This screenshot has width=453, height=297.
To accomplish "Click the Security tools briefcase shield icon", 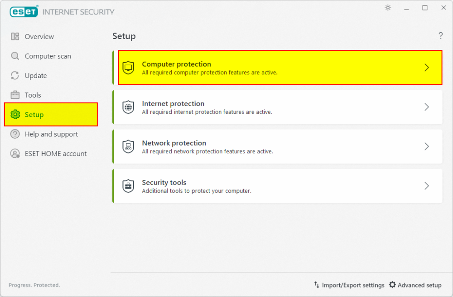I will point(129,186).
